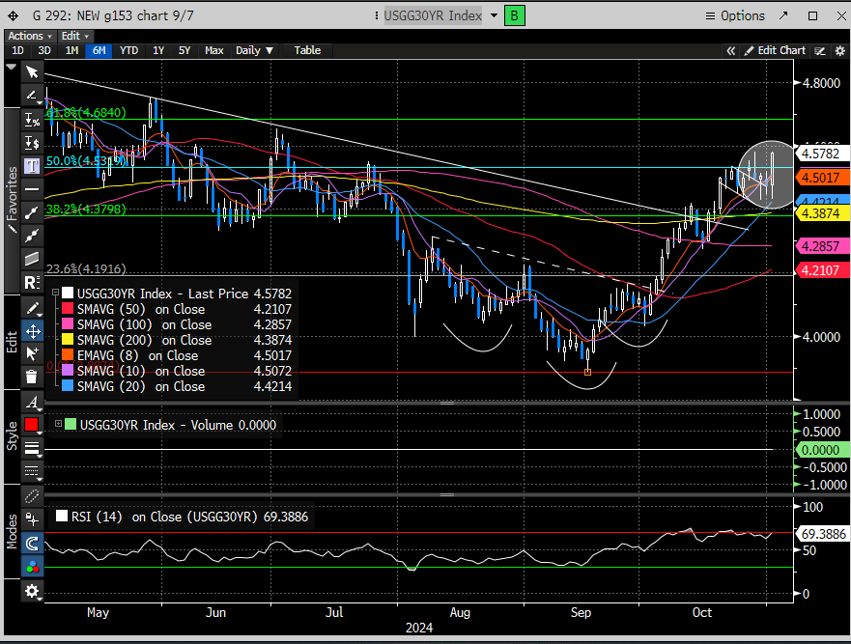Select the YTD range tab
This screenshot has width=851, height=644.
pos(128,50)
